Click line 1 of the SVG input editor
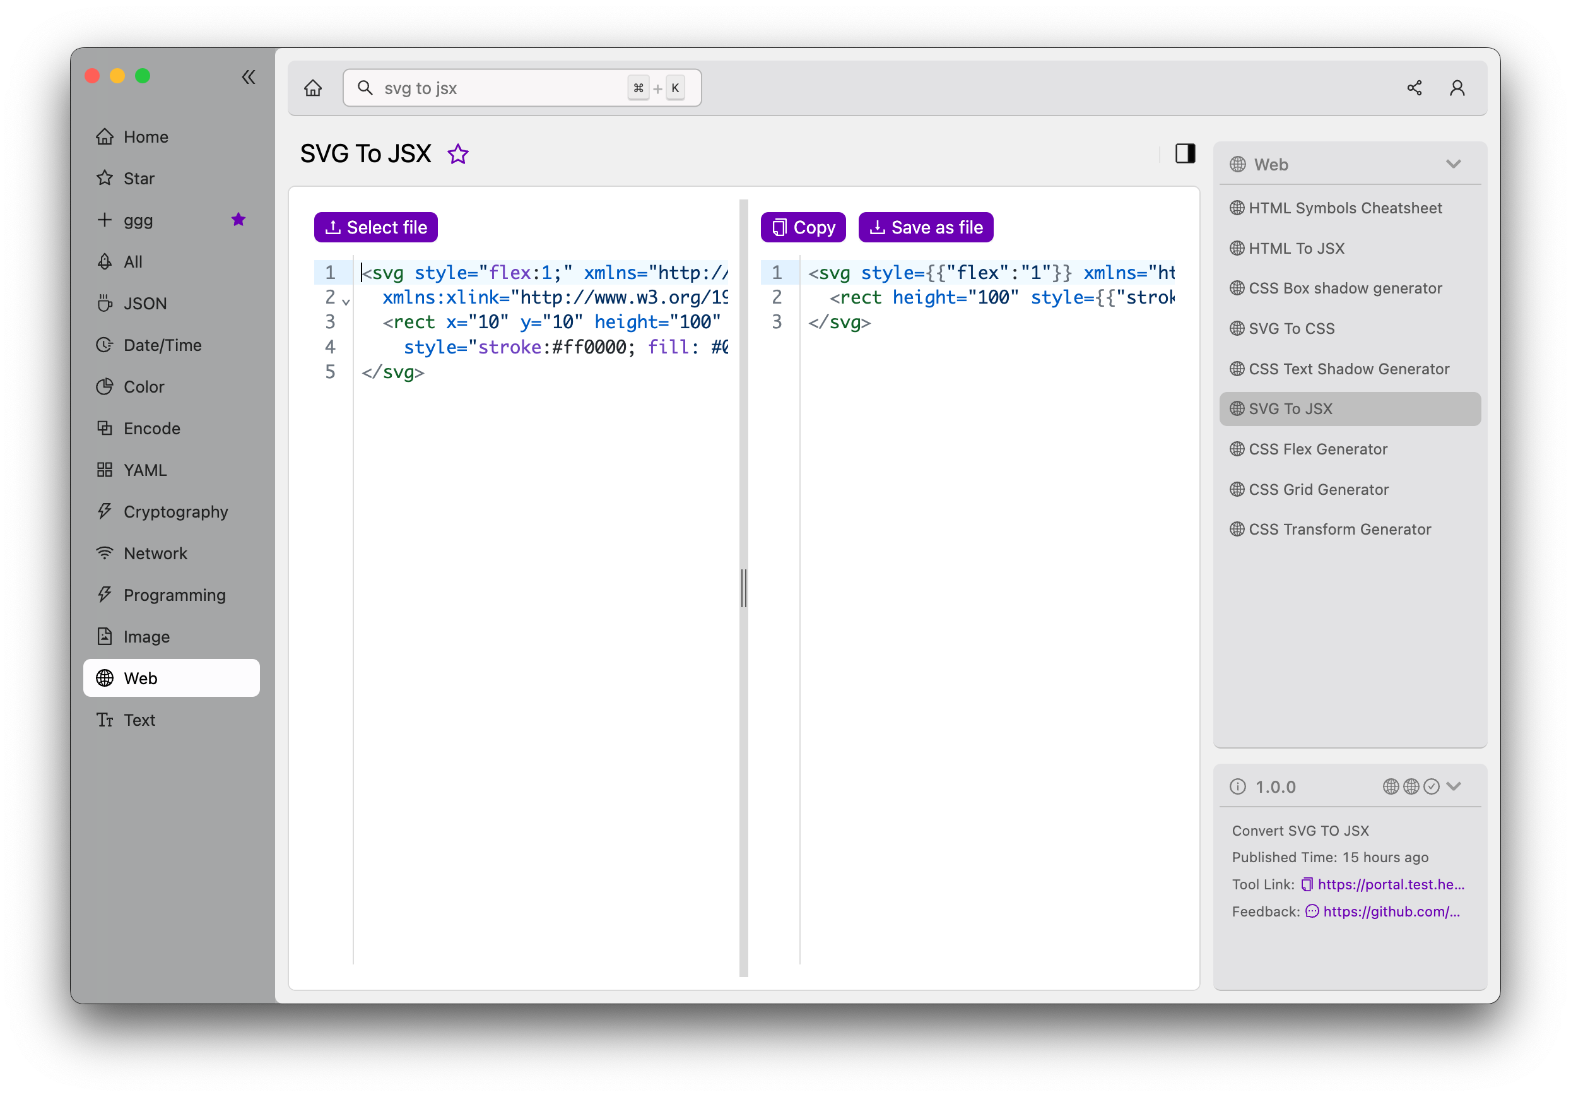The width and height of the screenshot is (1571, 1097). tap(544, 273)
